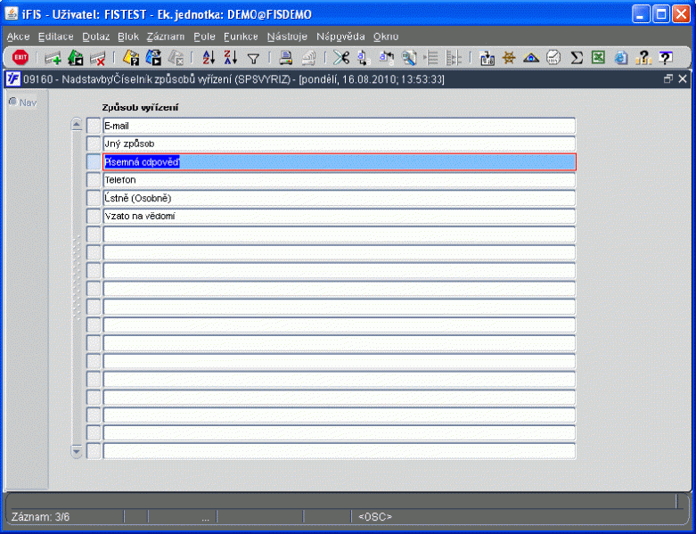
Task: Open the Blok menu
Action: (x=128, y=37)
